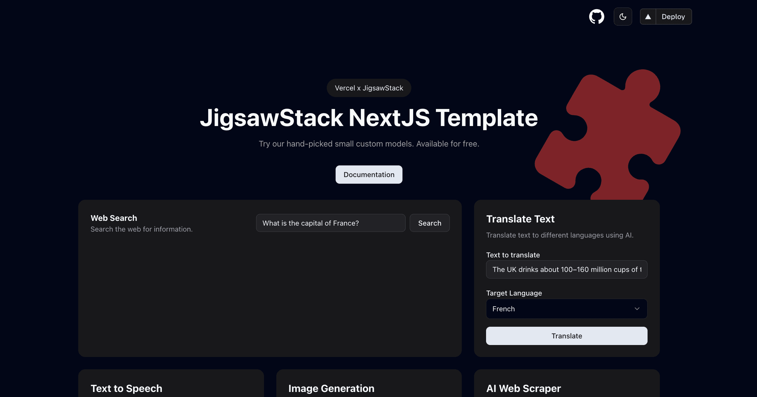Open the Documentation page
Image resolution: width=757 pixels, height=397 pixels.
pyautogui.click(x=369, y=174)
